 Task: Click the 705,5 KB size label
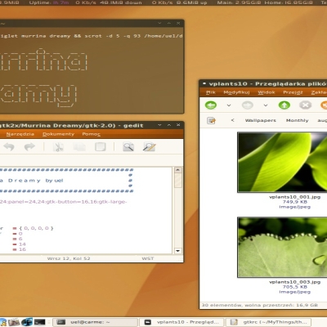point(295,287)
